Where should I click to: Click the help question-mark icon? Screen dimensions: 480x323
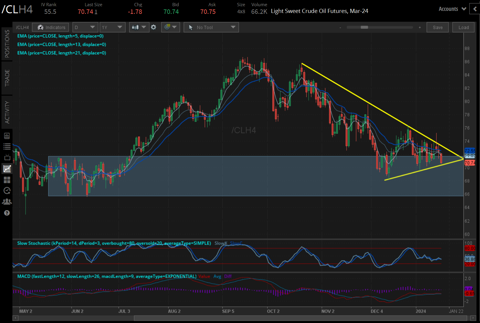point(7,213)
